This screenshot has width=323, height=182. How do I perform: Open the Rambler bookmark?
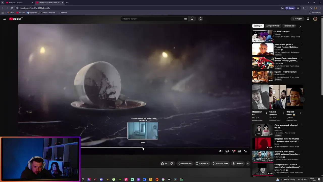62,13
